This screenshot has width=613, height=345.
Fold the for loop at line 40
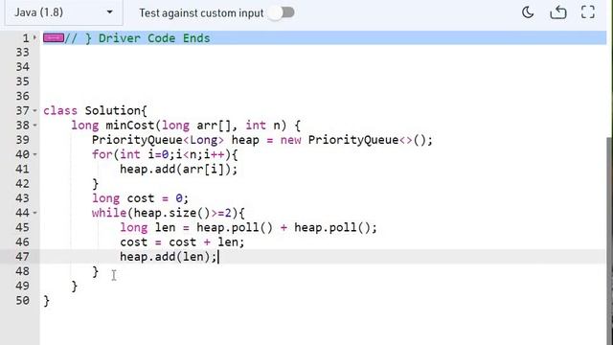(34, 154)
